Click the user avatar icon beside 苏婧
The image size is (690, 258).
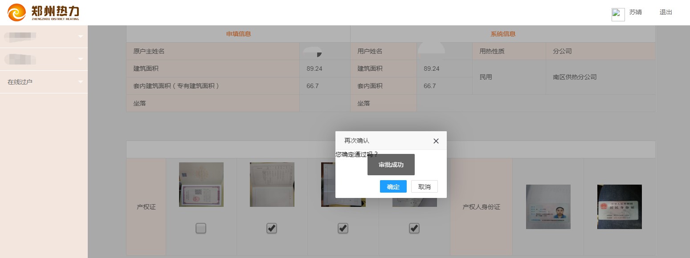tap(618, 14)
